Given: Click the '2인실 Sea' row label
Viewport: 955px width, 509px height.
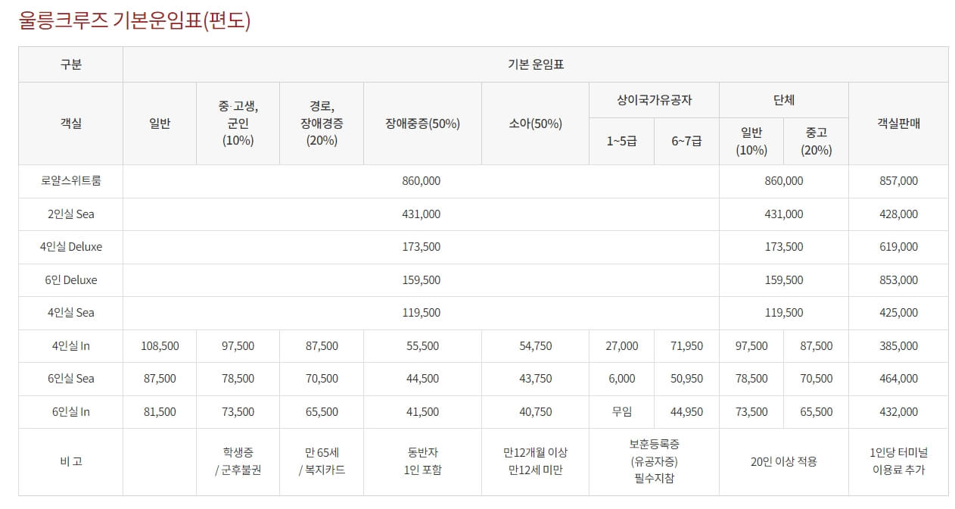Looking at the screenshot, I should 71,214.
